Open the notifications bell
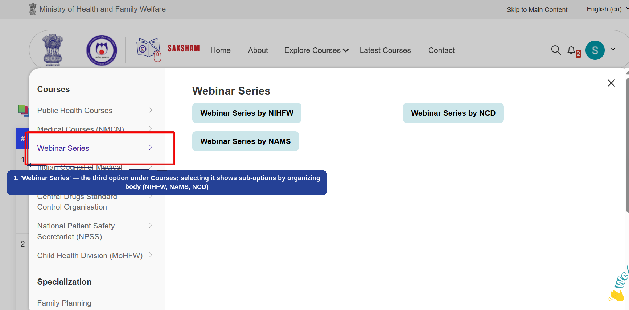This screenshot has width=629, height=310. 572,50
